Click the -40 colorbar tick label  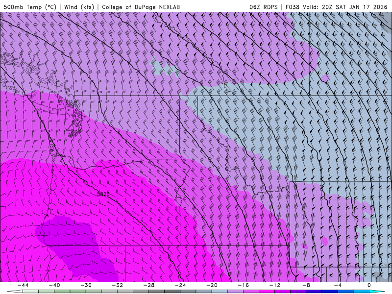pos(54,285)
